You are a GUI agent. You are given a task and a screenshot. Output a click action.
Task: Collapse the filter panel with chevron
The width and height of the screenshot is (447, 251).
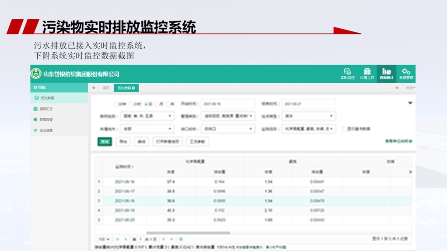[410, 103]
